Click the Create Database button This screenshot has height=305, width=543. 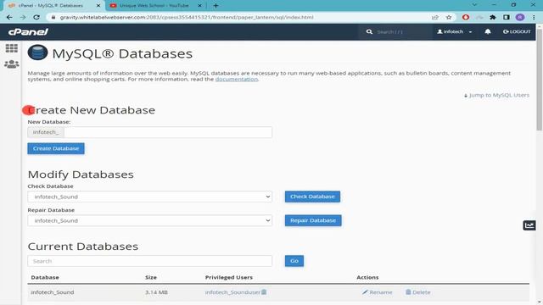56,148
